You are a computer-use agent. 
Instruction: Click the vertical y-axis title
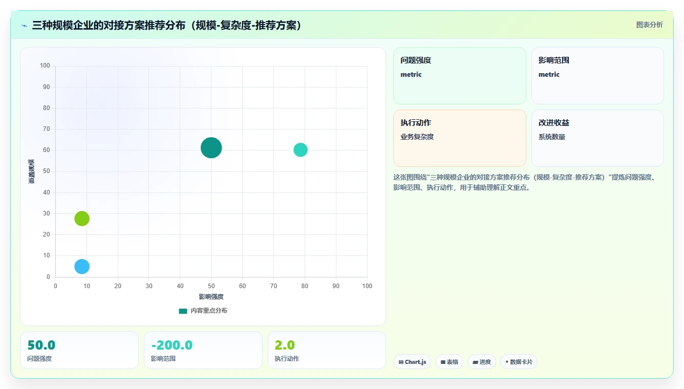[32, 171]
